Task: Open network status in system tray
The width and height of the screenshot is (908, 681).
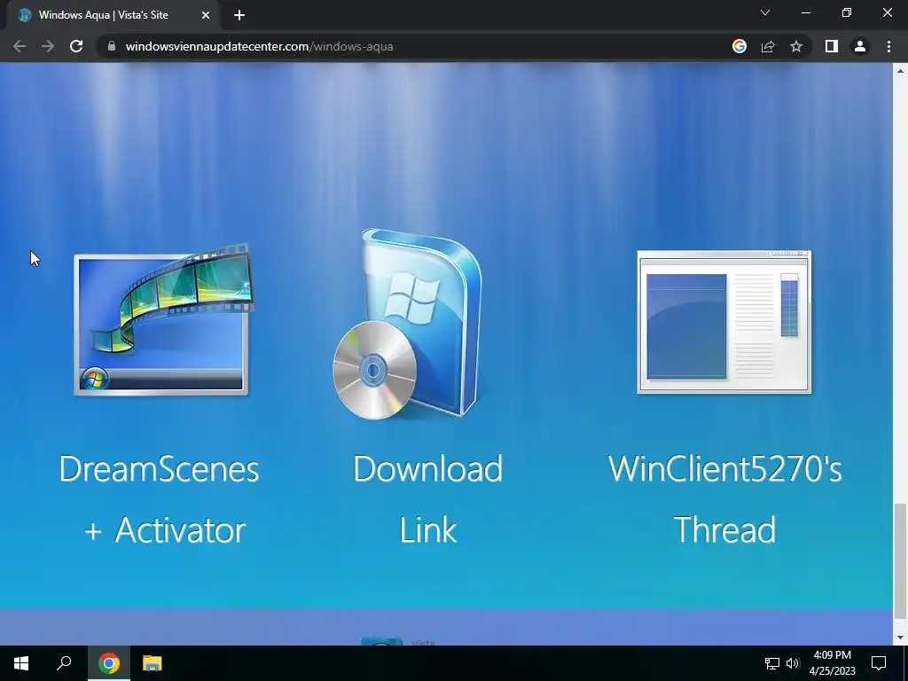Action: click(x=772, y=663)
